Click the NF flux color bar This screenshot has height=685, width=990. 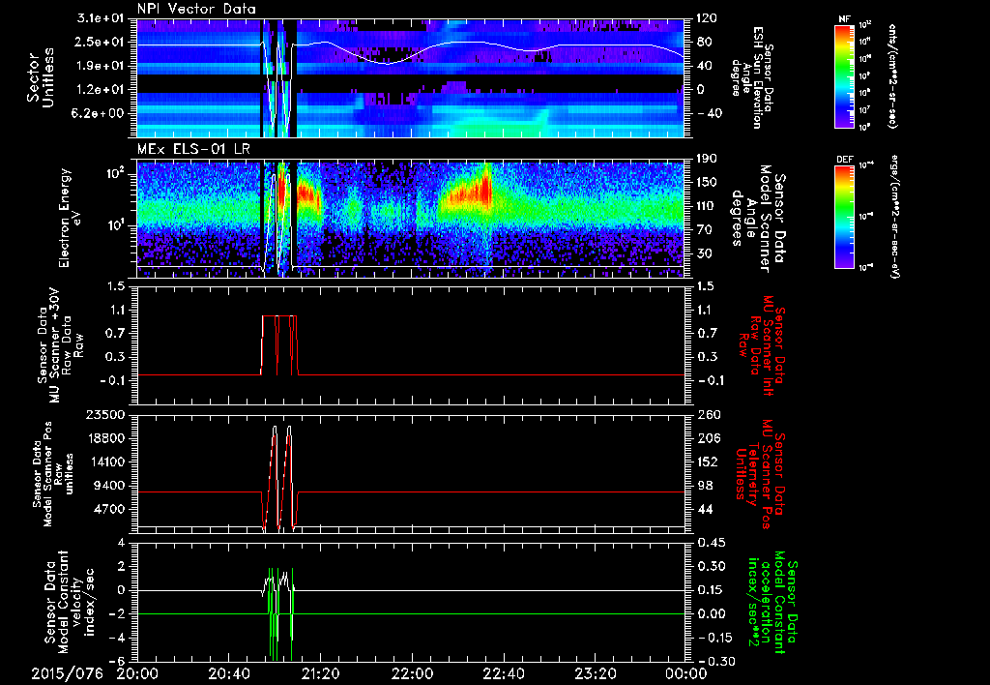[844, 75]
